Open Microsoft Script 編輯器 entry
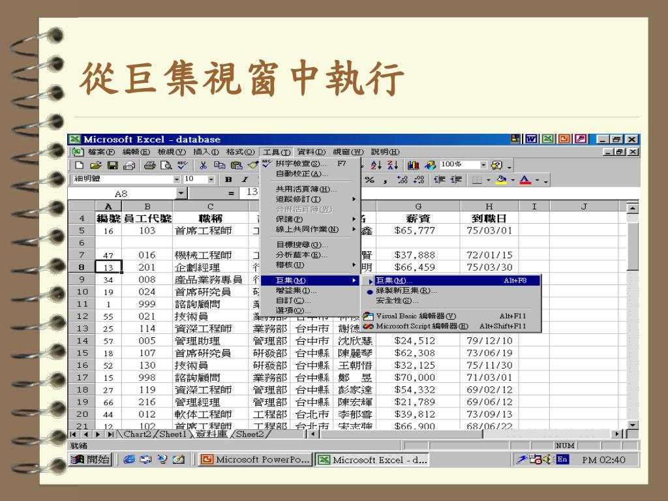Image resolution: width=668 pixels, height=501 pixels. 451,326
